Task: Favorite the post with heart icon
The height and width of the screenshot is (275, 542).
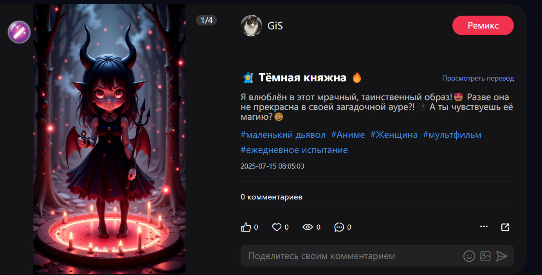Action: tap(277, 227)
